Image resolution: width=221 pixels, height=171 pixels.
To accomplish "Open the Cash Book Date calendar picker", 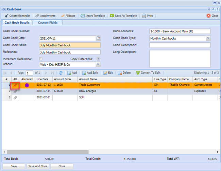I will pyautogui.click(x=98, y=38).
